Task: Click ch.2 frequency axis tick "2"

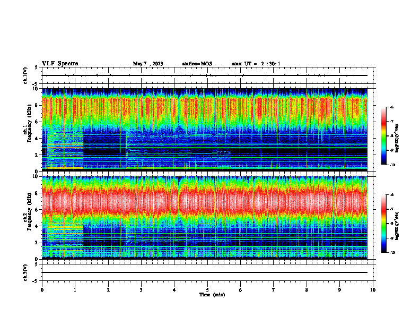Action: point(37,243)
